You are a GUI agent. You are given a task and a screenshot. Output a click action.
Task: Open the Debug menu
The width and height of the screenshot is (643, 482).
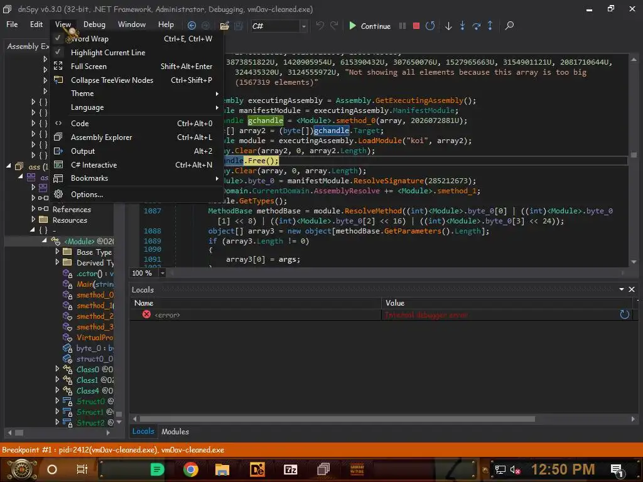pos(94,24)
